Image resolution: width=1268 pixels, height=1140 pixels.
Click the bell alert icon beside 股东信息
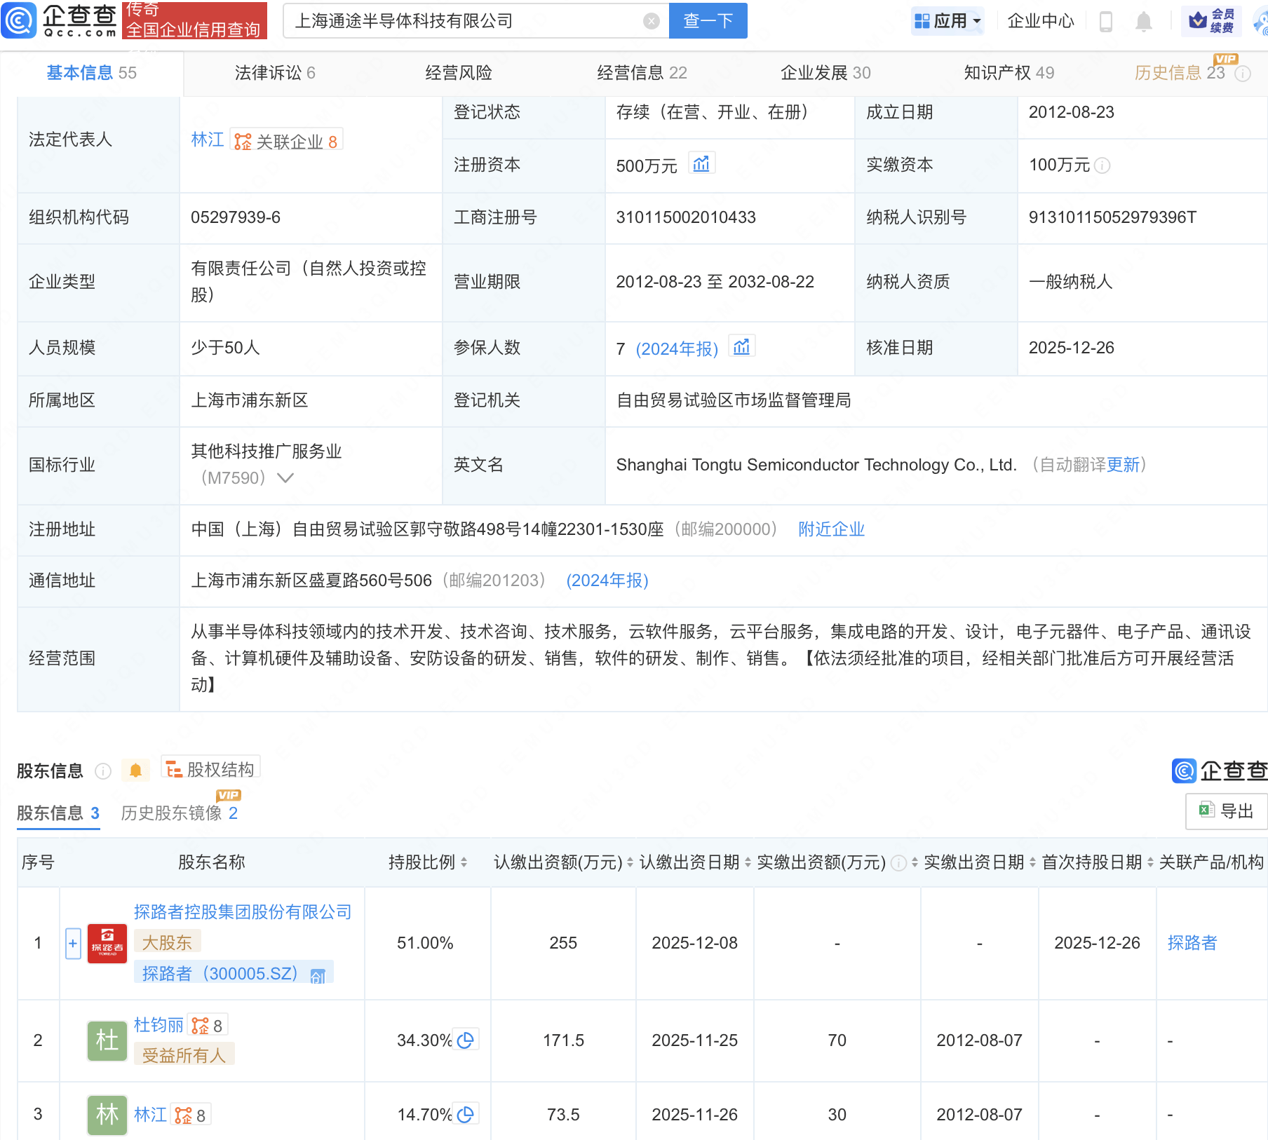coord(135,771)
